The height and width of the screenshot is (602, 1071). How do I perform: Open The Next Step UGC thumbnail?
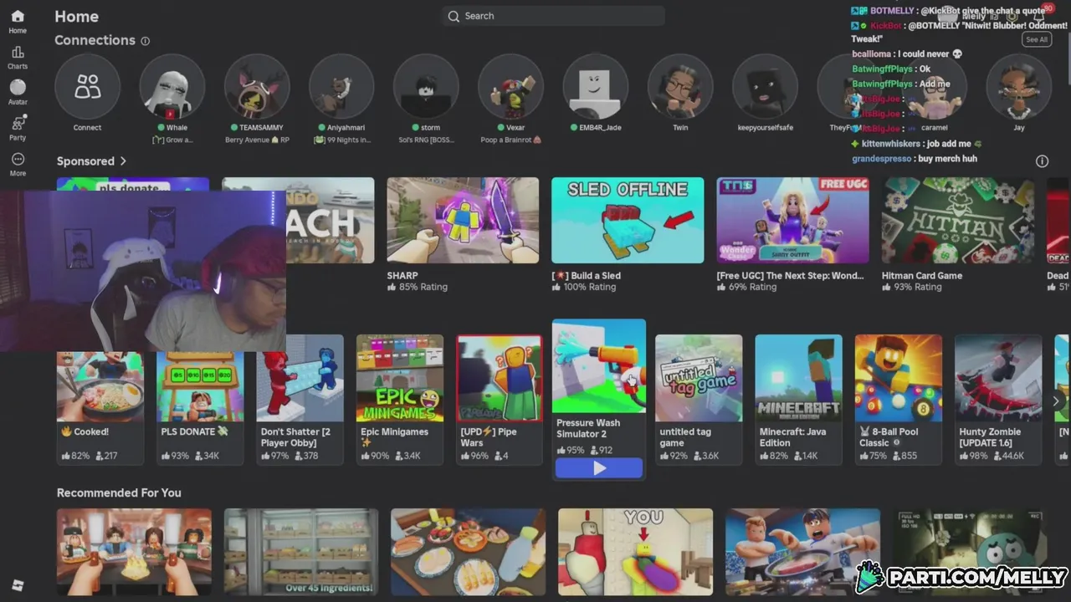click(792, 220)
